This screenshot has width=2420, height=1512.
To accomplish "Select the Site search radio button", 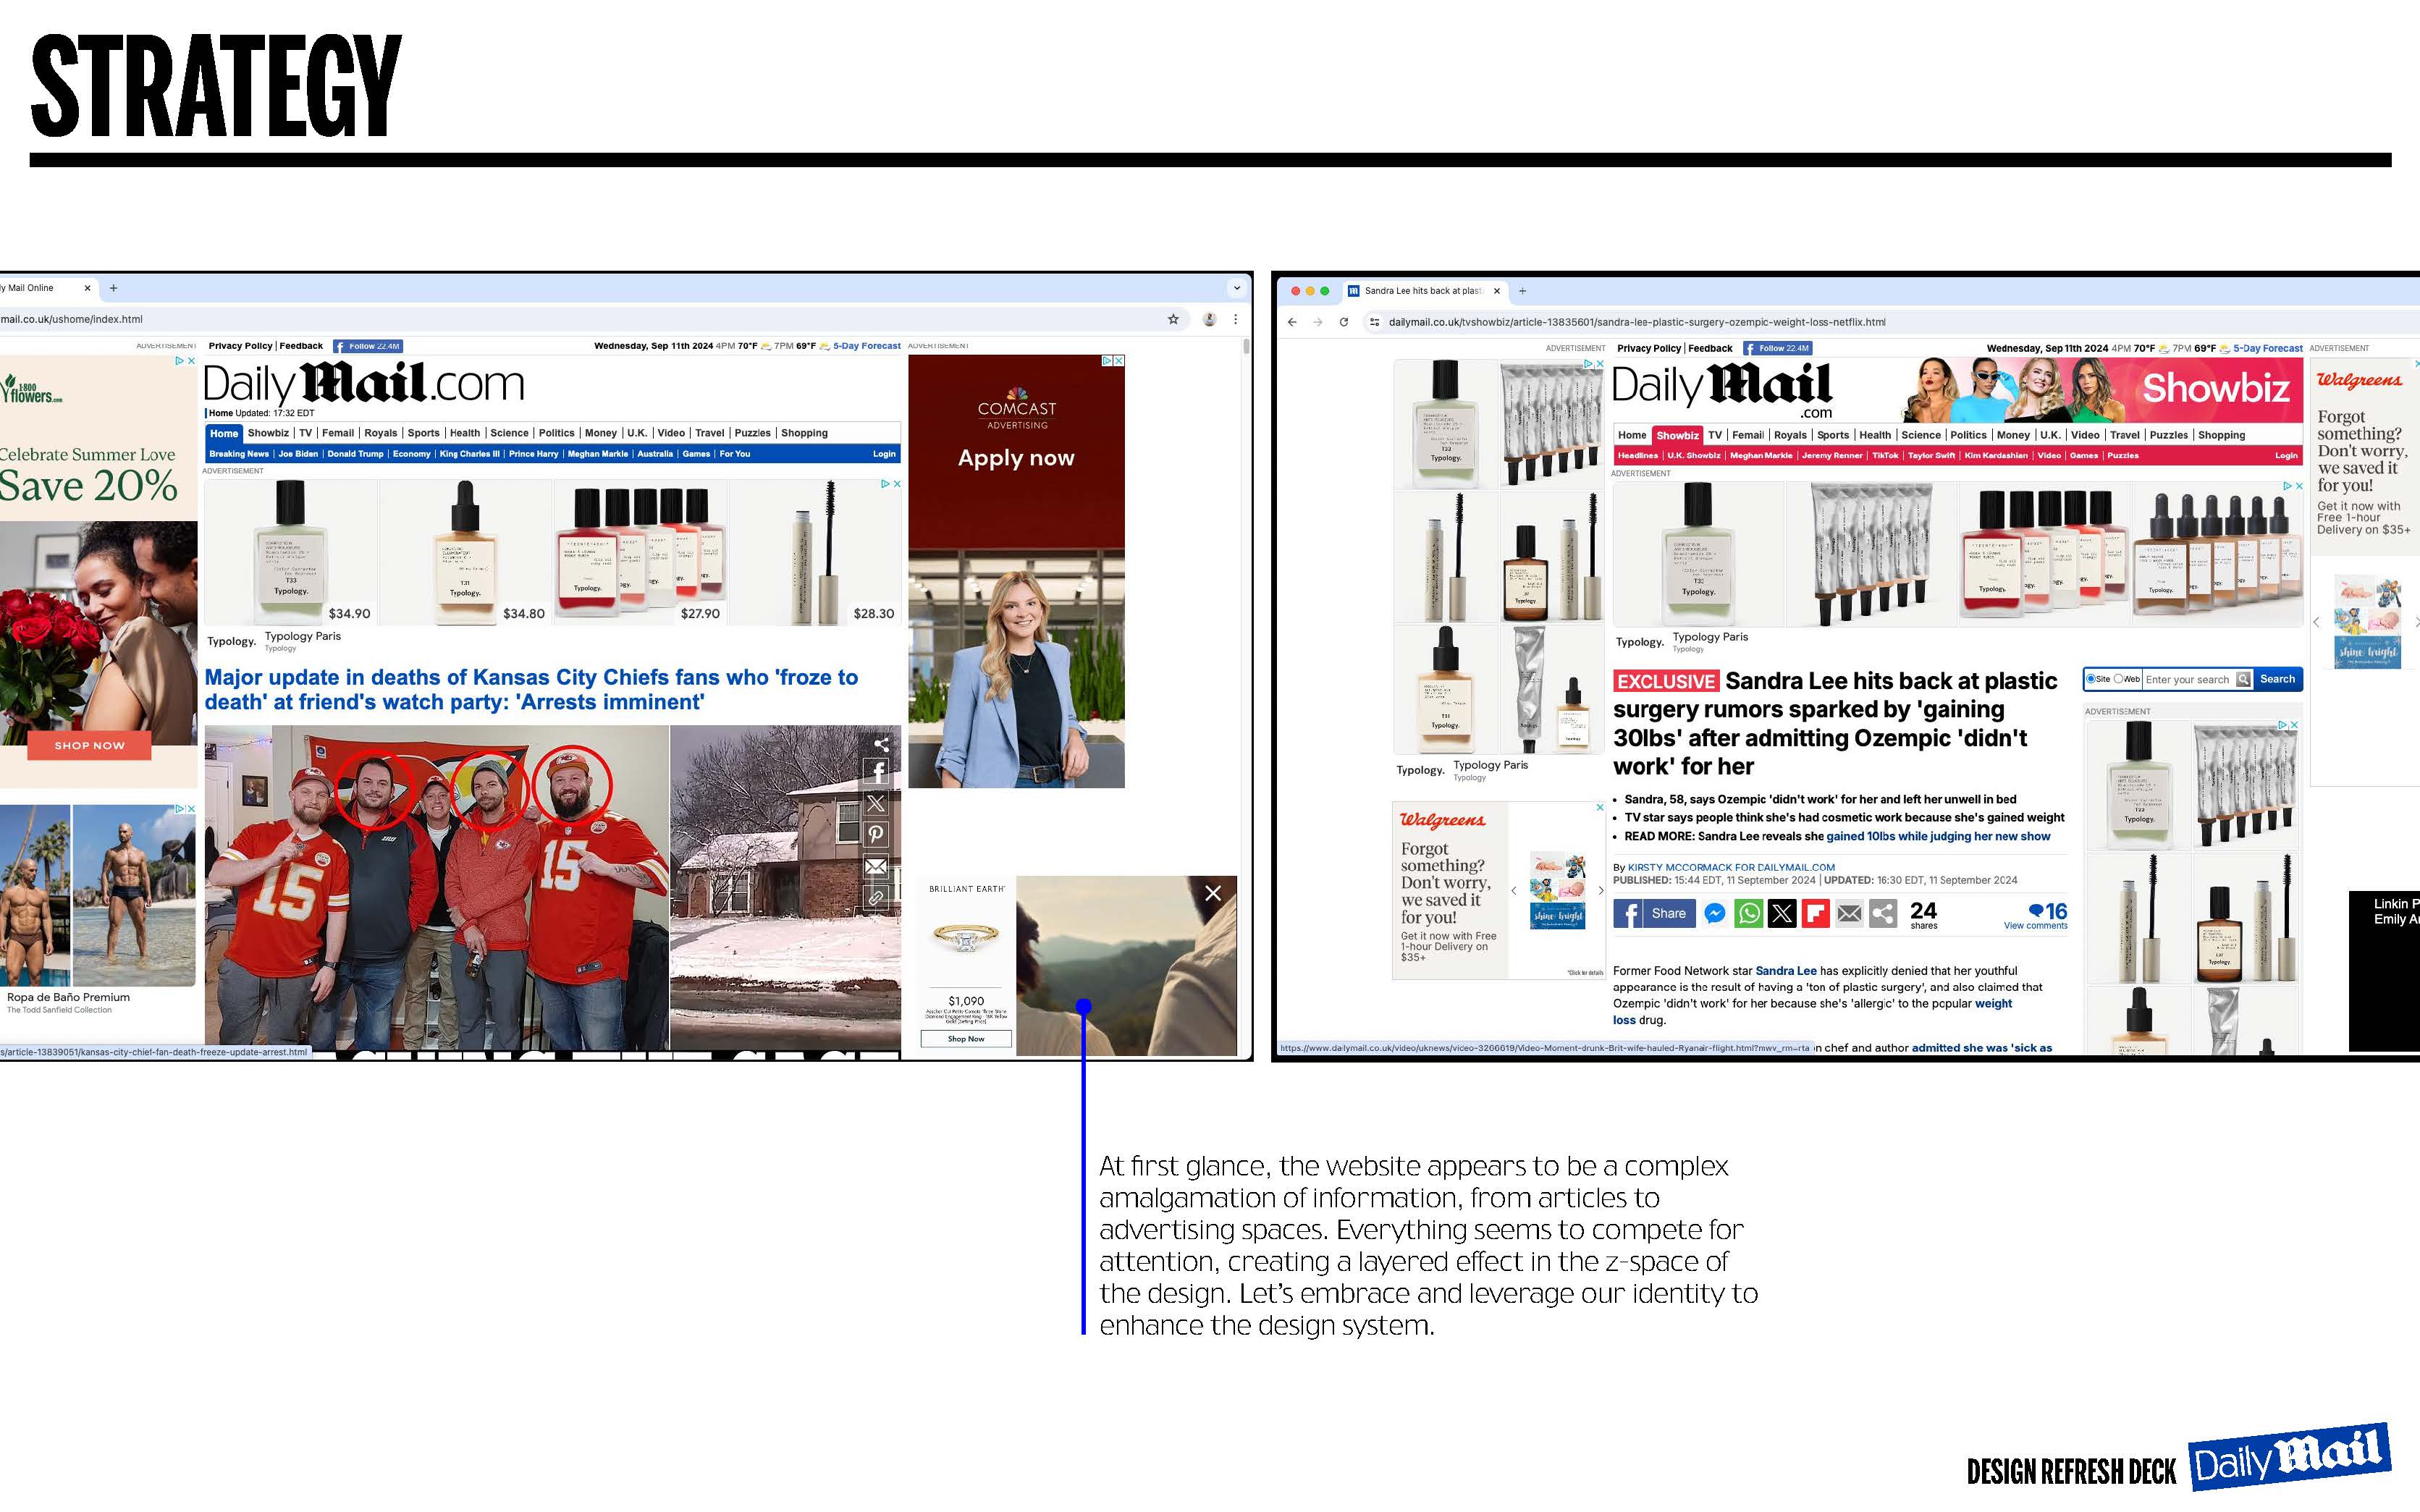I will click(2090, 679).
